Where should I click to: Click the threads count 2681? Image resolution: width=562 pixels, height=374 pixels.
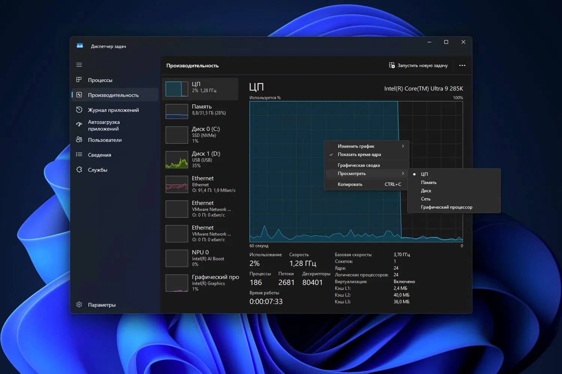pos(286,282)
